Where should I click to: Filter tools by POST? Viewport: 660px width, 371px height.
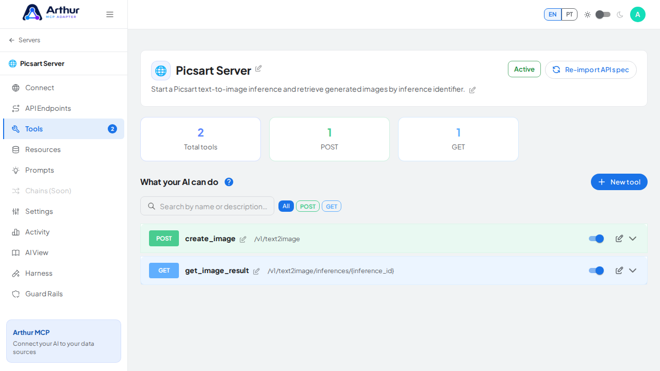[308, 206]
